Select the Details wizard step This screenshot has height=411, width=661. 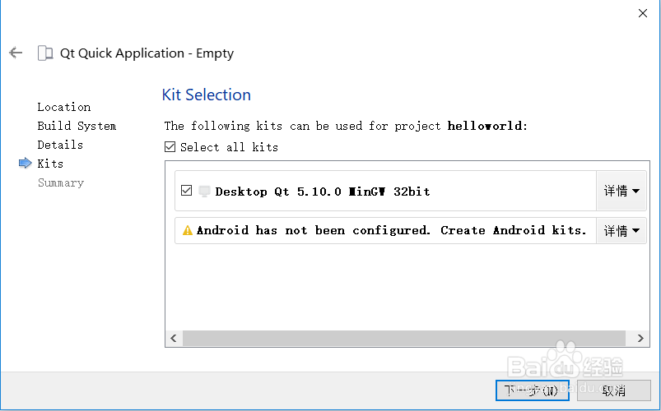[60, 145]
